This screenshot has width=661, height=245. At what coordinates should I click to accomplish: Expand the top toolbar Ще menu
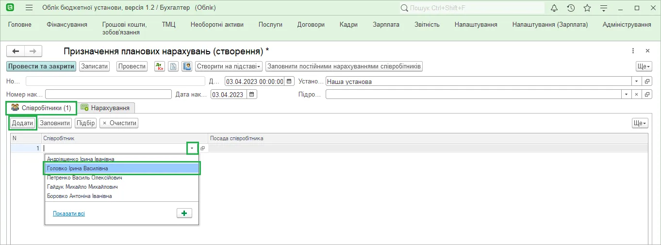point(644,66)
